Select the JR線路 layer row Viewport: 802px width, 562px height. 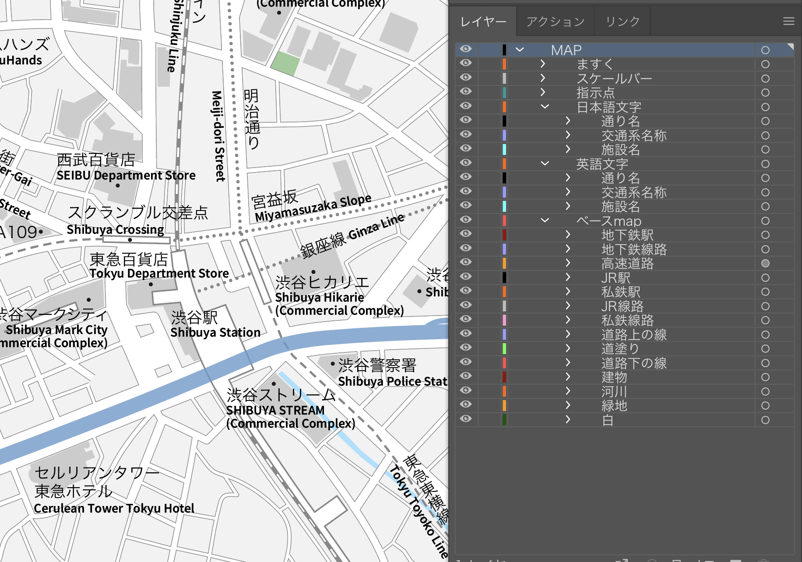[625, 306]
